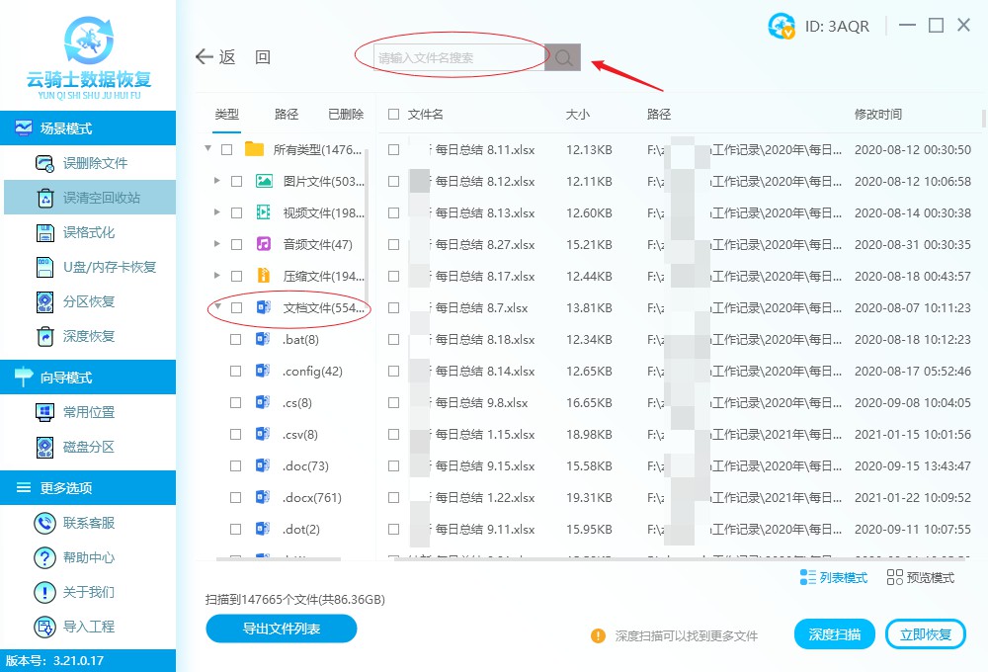
Task: Open the 深度恢复 icon
Action: tap(44, 337)
